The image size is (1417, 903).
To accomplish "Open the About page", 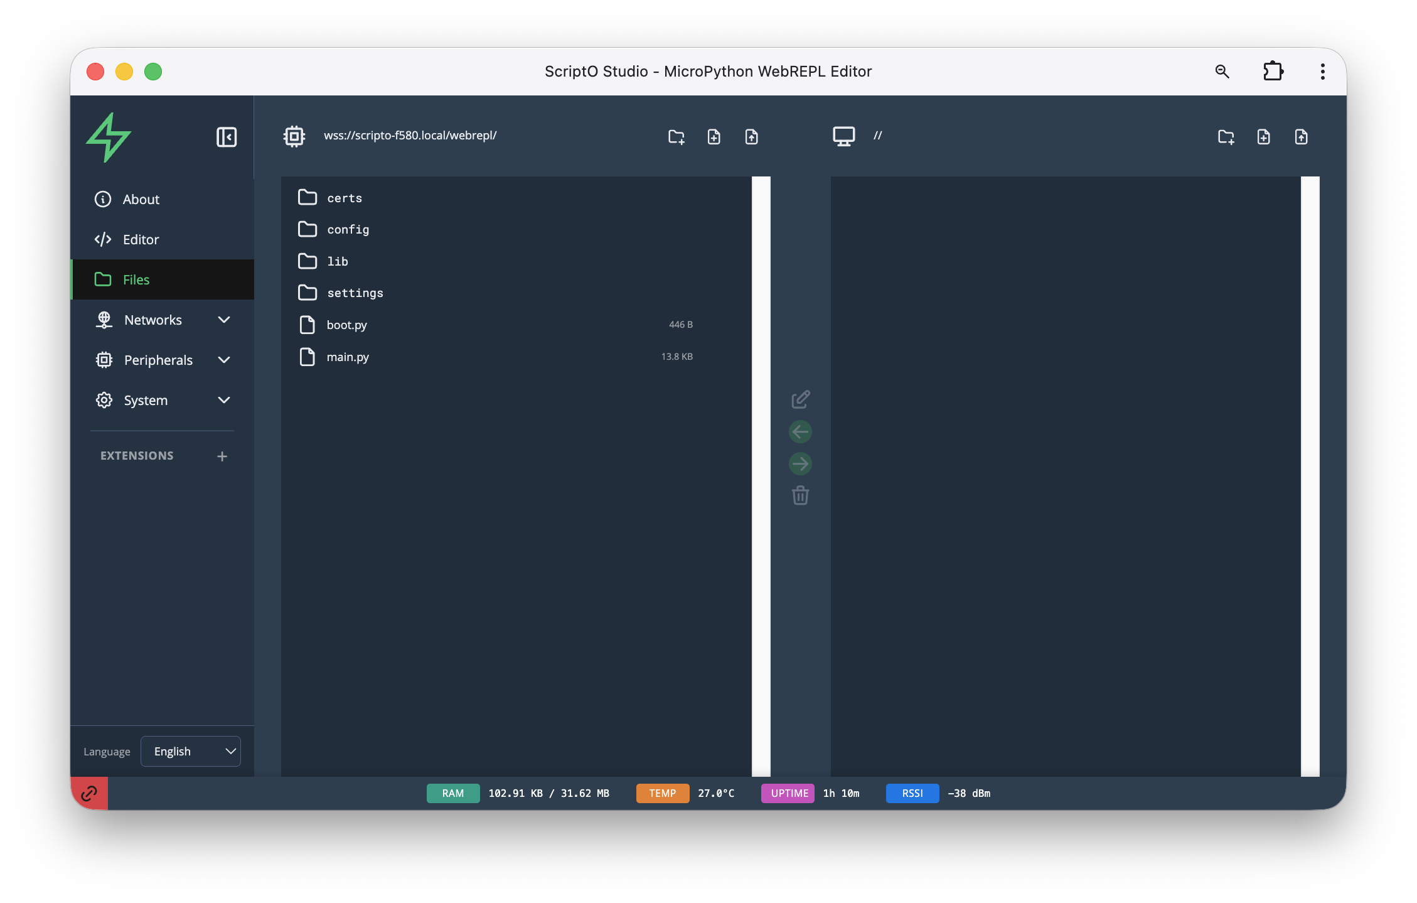I will click(x=141, y=199).
